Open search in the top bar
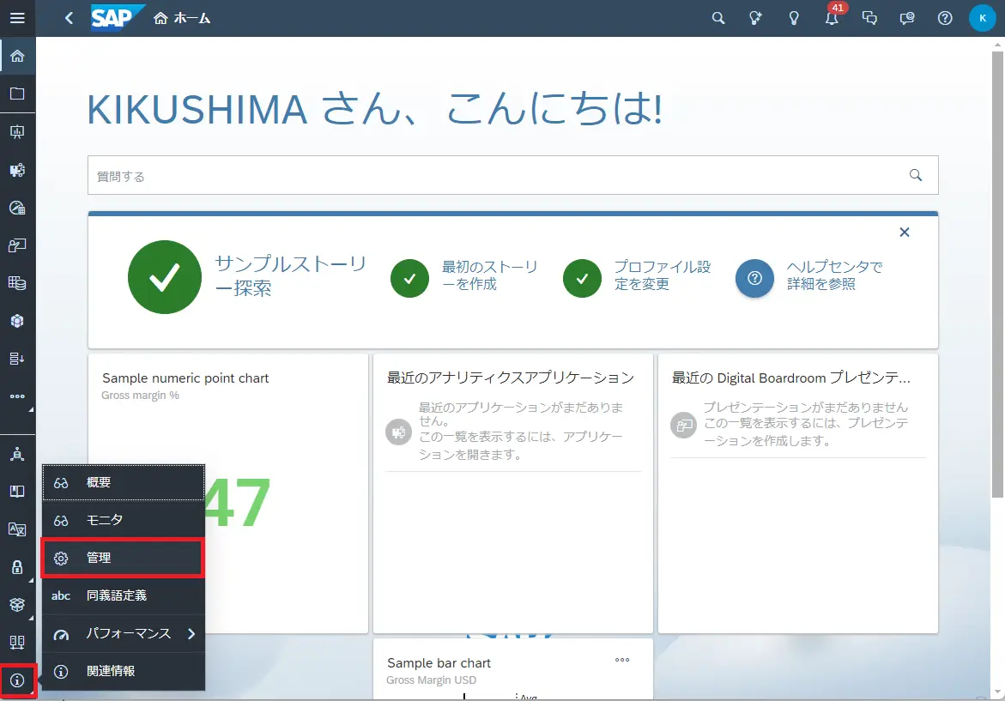This screenshot has width=1005, height=701. pyautogui.click(x=718, y=18)
